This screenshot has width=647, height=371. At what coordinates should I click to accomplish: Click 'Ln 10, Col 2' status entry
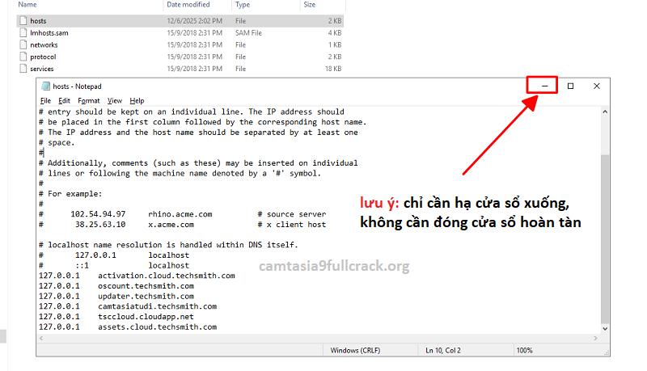[443, 351]
